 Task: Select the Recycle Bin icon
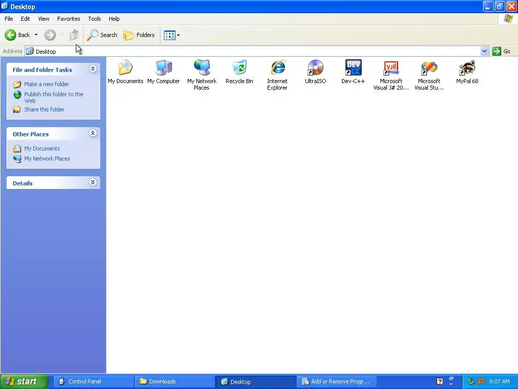(x=239, y=72)
